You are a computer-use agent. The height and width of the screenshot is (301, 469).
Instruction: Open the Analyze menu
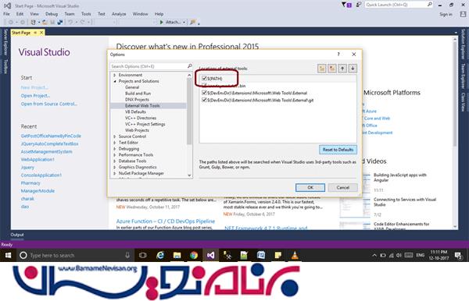119,14
